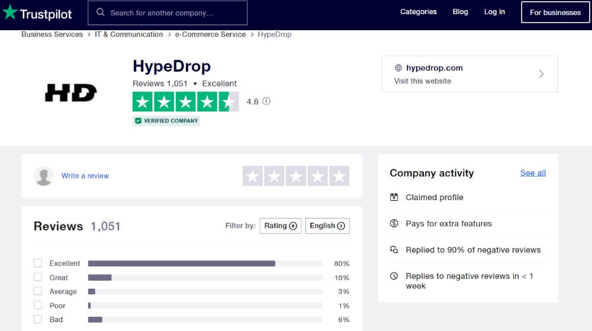Click the Trustpilot wordmark text

[x=46, y=14]
